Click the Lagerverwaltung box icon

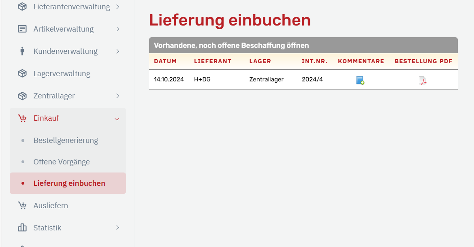coord(22,73)
